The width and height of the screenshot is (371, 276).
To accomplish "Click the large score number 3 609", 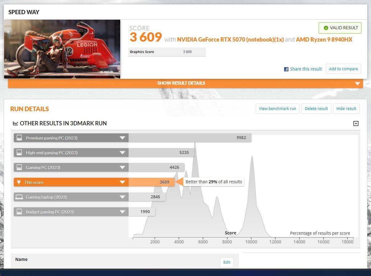I will tap(146, 37).
